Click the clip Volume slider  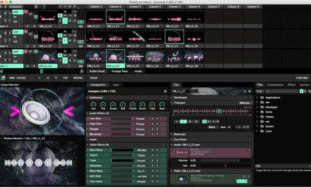pyautogui.click(x=226, y=160)
